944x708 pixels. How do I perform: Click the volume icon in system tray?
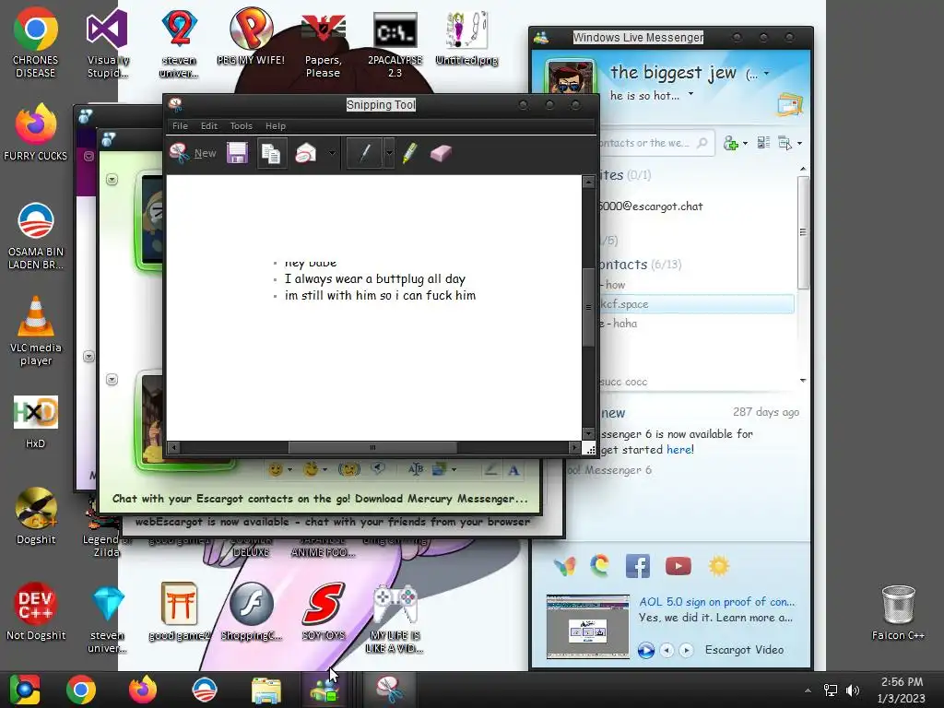pos(853,690)
